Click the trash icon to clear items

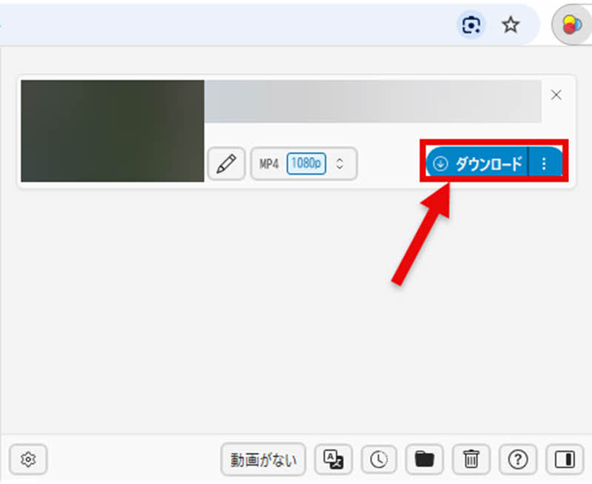471,460
